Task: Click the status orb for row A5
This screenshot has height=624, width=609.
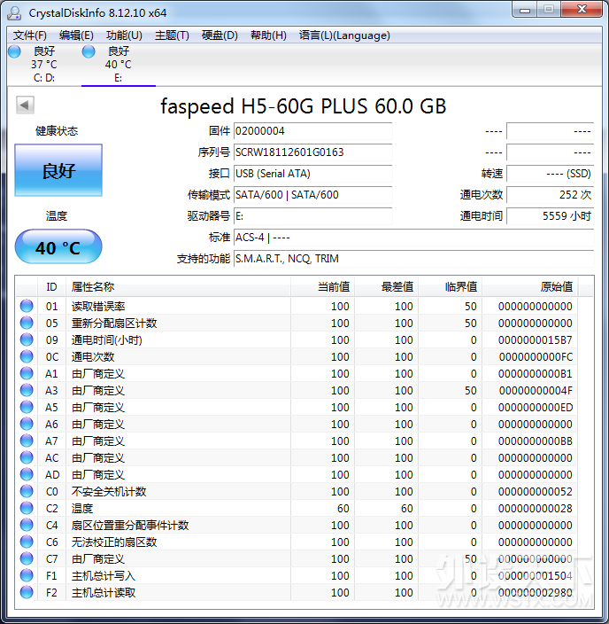Action: [27, 407]
